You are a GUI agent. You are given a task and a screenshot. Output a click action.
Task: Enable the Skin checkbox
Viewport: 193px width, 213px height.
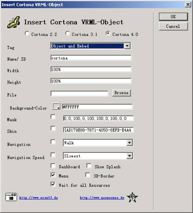53,128
